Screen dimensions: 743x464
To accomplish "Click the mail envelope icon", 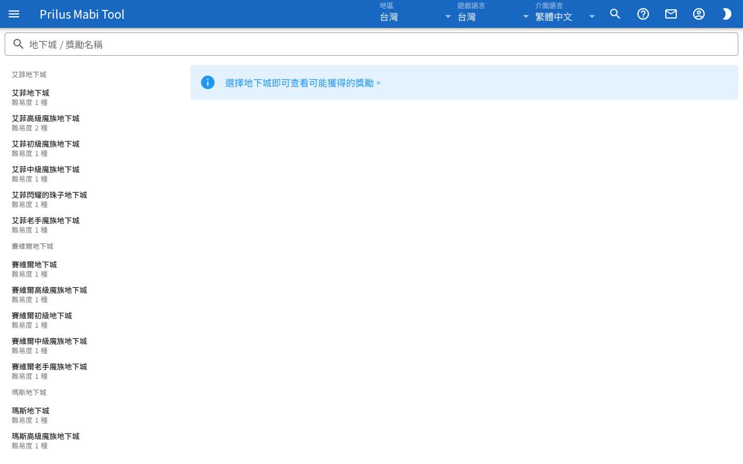I will [x=671, y=14].
